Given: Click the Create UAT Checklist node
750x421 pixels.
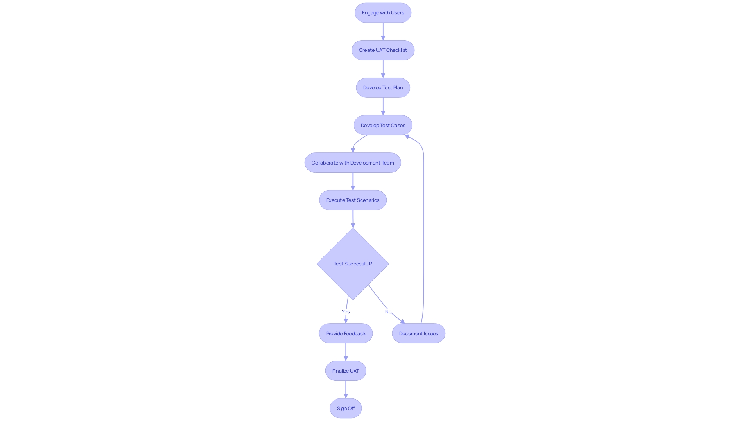Looking at the screenshot, I should pos(383,50).
